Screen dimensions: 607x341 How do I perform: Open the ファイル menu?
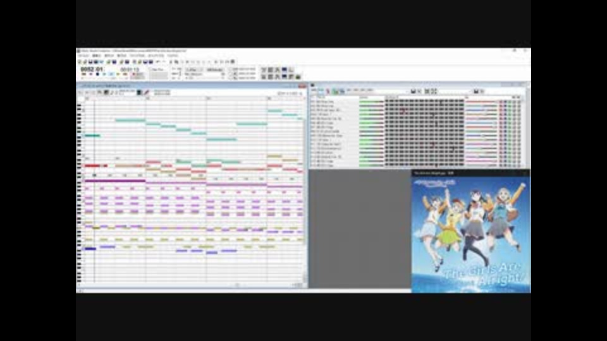[83, 56]
